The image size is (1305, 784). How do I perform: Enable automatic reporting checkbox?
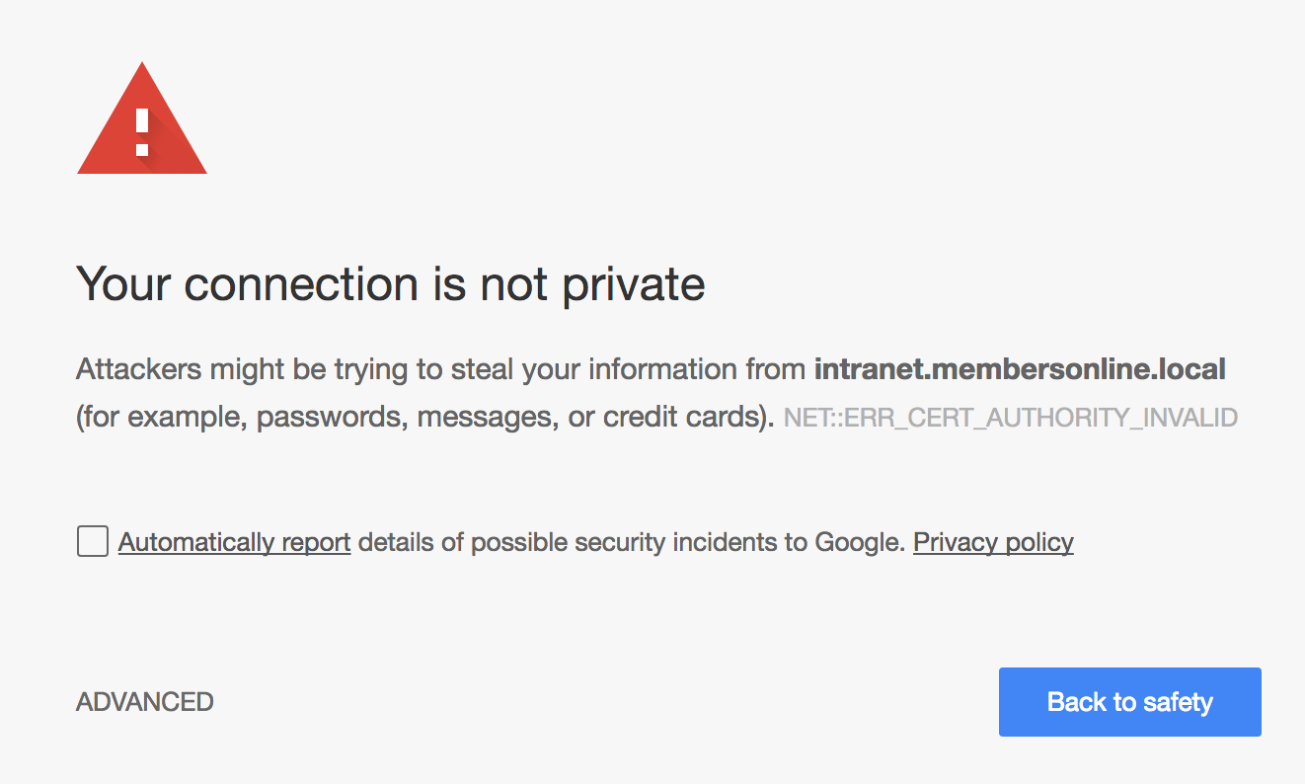[93, 541]
